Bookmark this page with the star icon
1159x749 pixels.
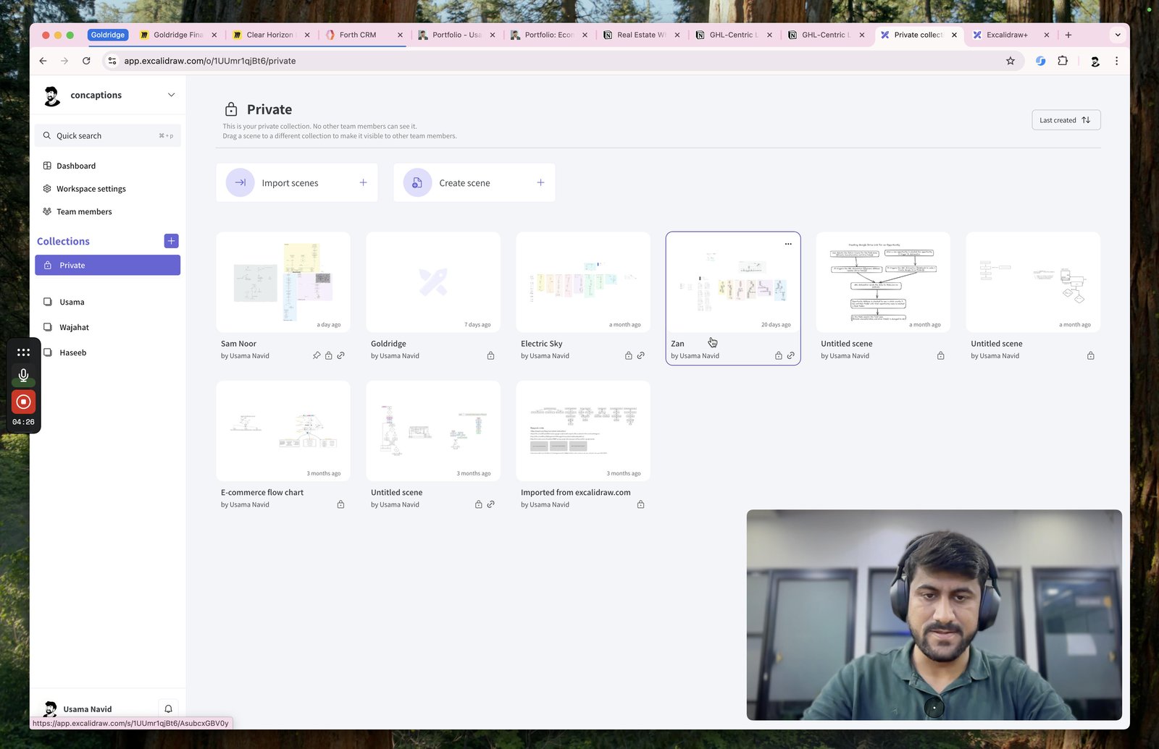(1011, 61)
